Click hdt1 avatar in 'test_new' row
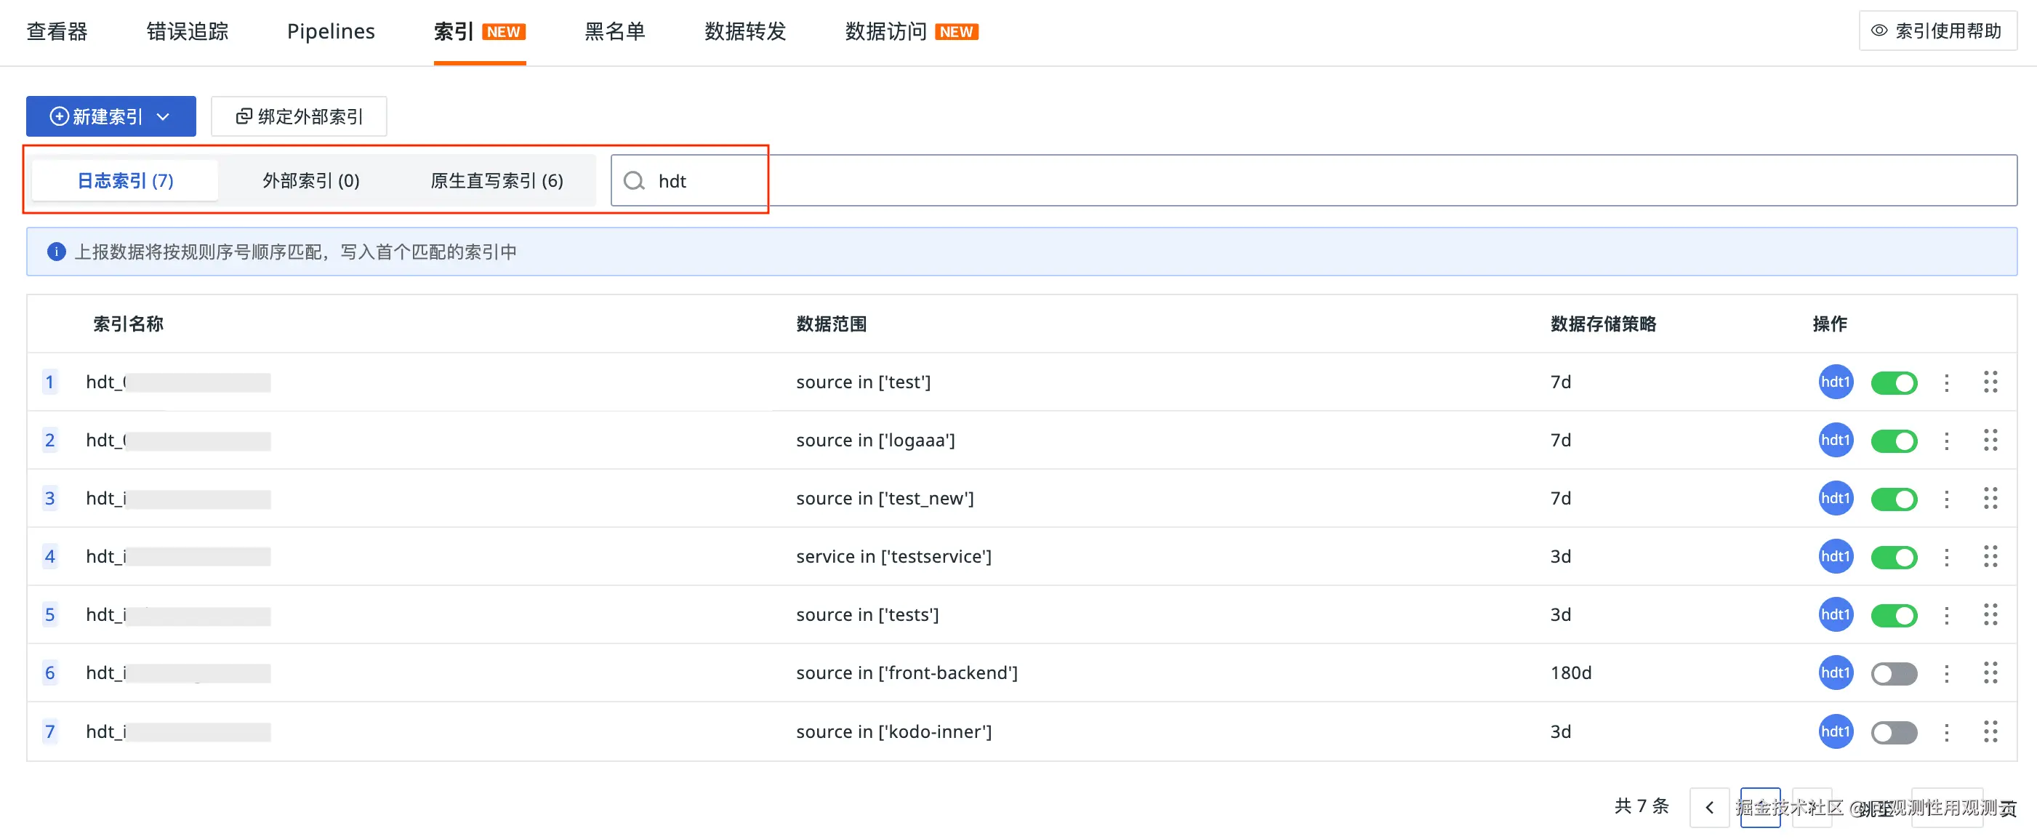This screenshot has width=2037, height=839. coord(1835,498)
